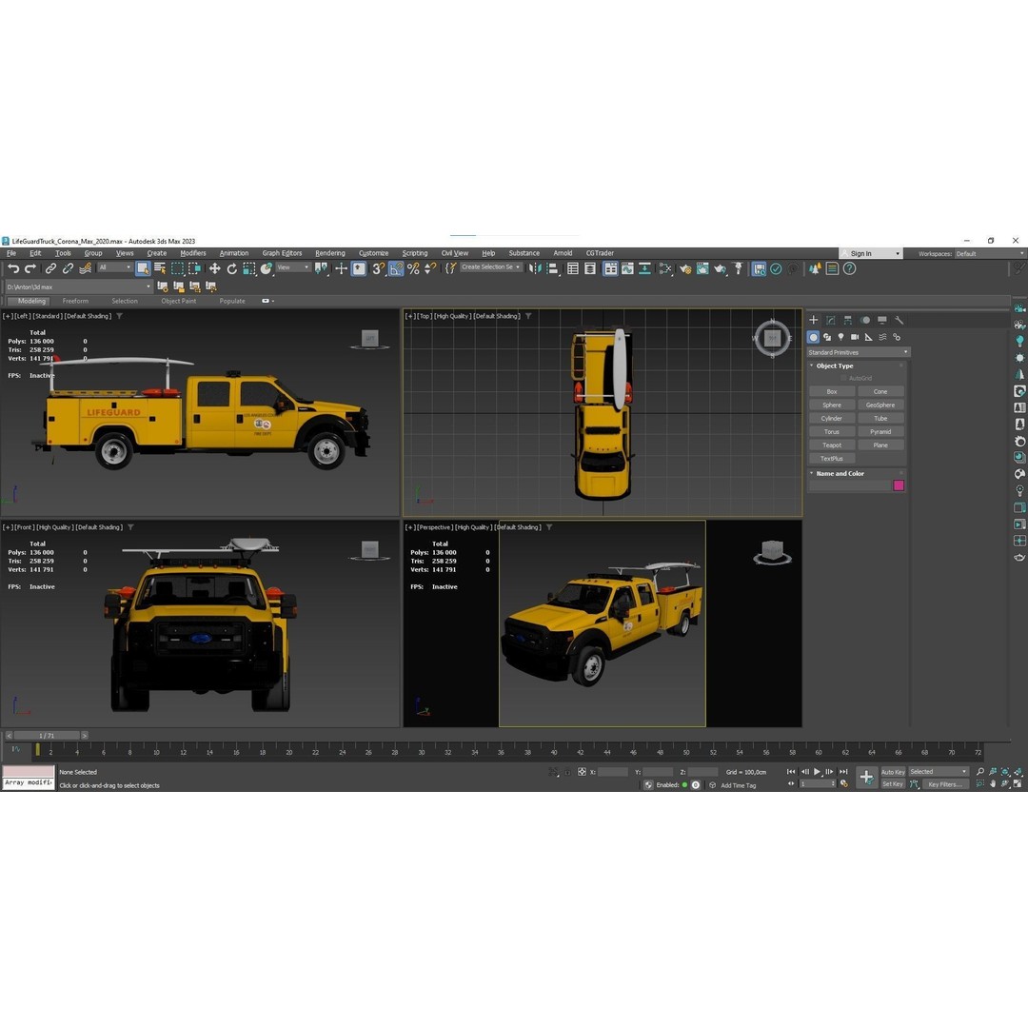Activate the Select and Rotate tool
The image size is (1028, 1028).
[232, 267]
